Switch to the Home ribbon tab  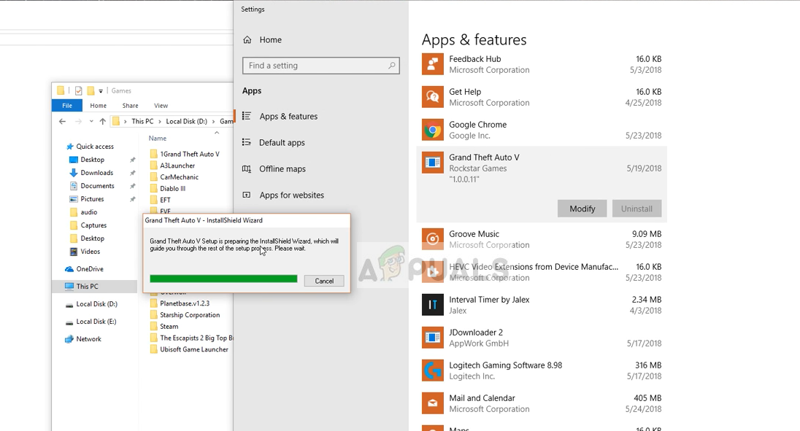(x=99, y=106)
